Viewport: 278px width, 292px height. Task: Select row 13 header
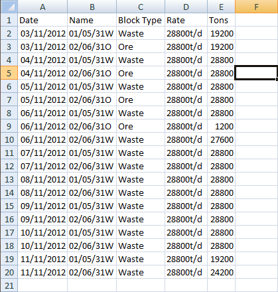point(9,179)
